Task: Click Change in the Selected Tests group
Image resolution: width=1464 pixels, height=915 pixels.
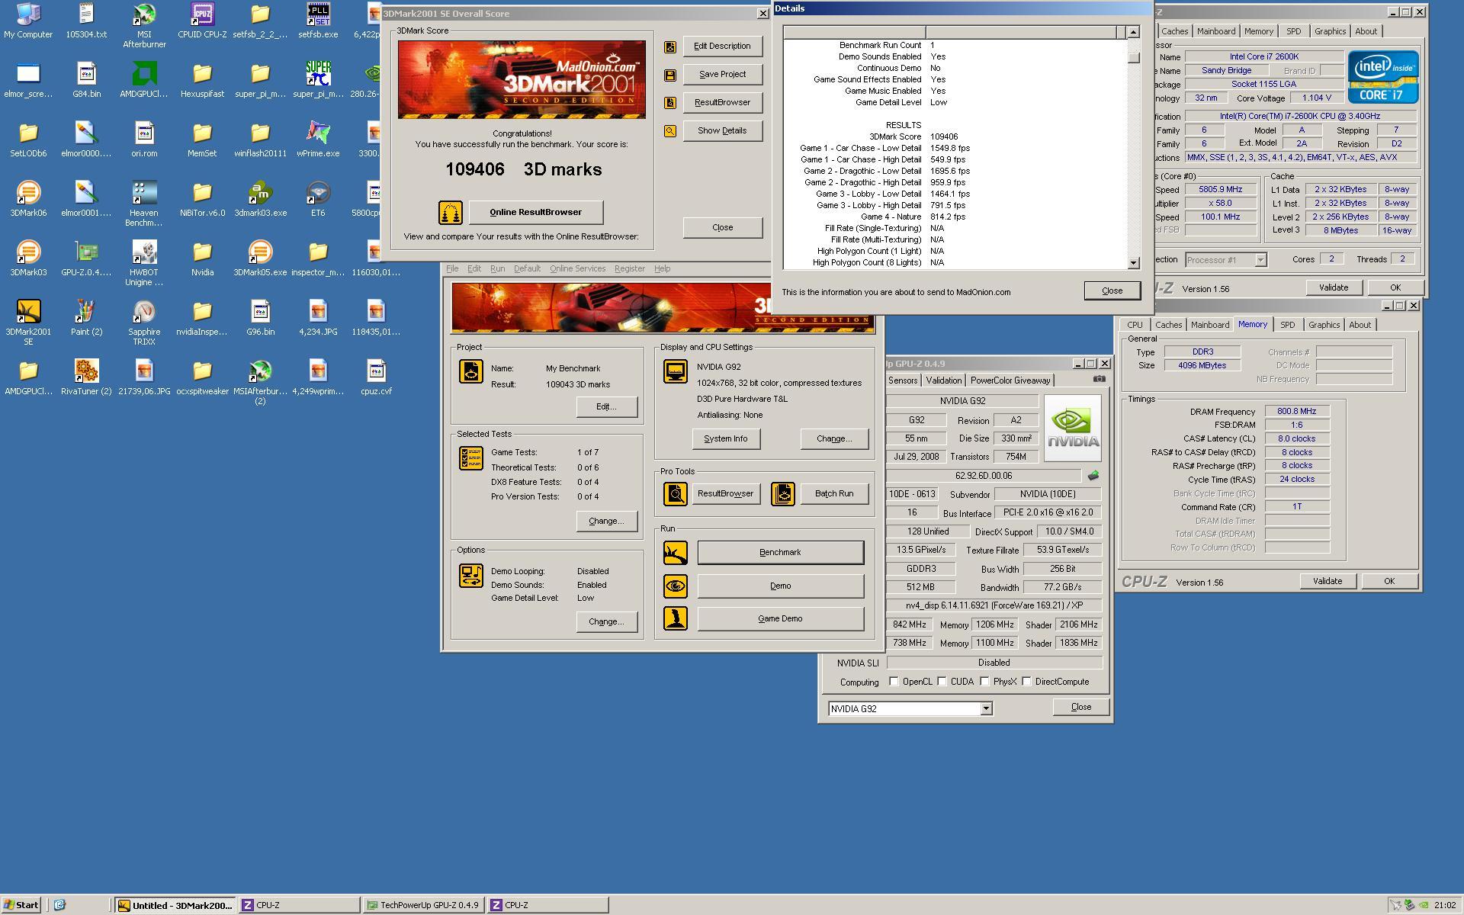Action: (606, 522)
